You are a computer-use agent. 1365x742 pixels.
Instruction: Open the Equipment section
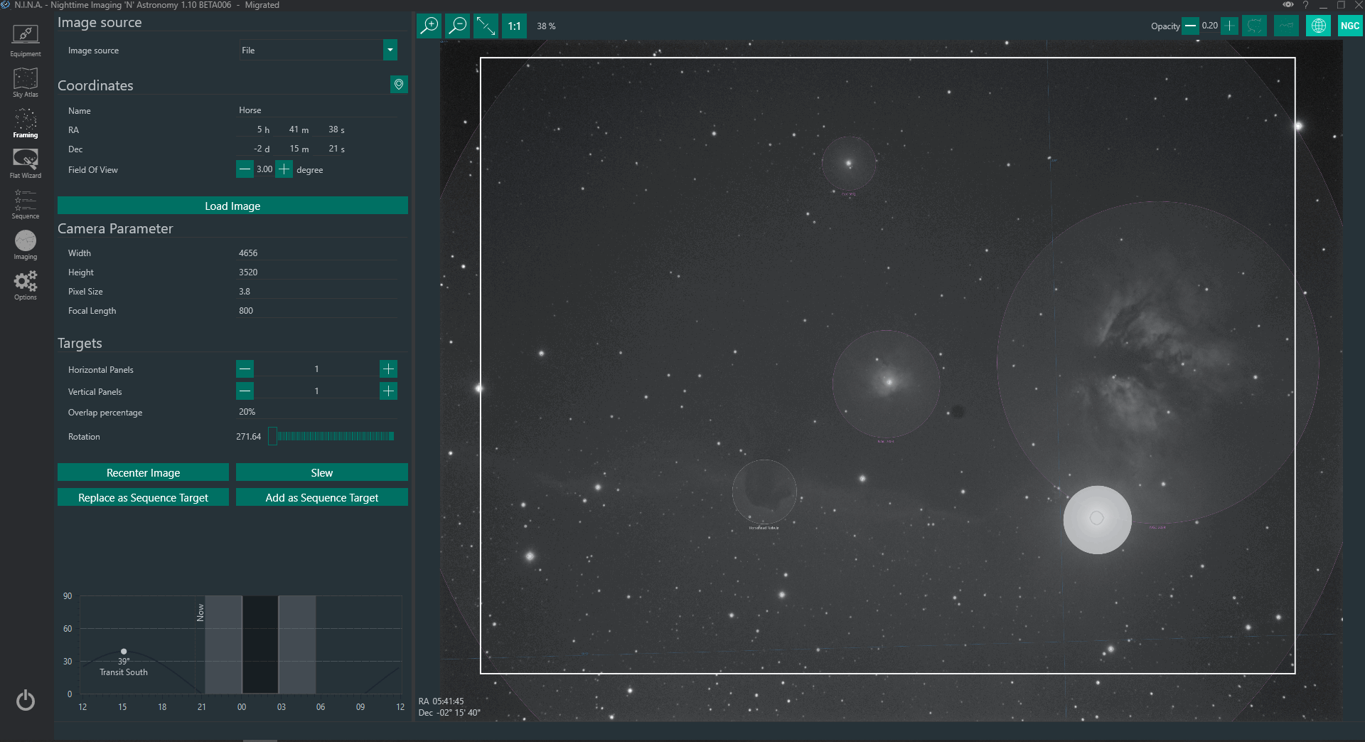tap(26, 41)
